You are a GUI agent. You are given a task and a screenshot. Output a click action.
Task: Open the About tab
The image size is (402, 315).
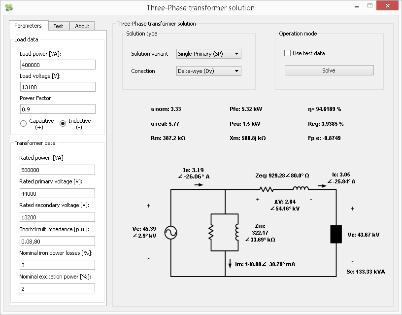(82, 26)
